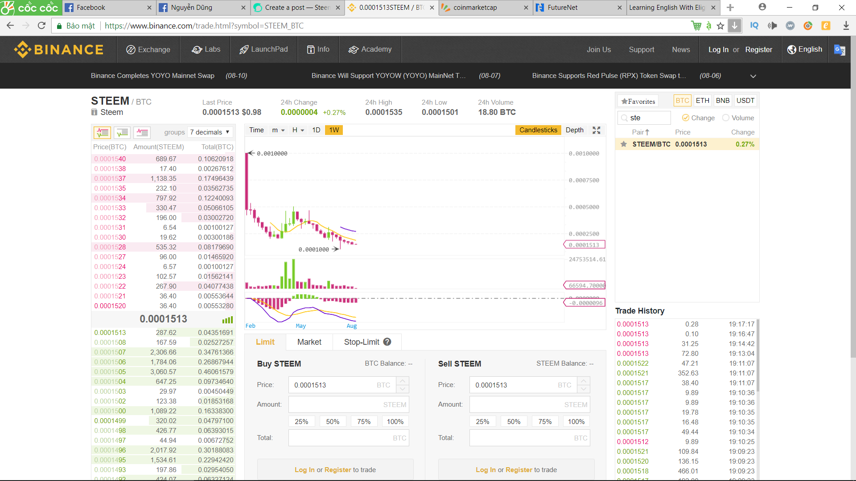Switch order book to buy orders only view
This screenshot has width=856, height=481.
122,132
